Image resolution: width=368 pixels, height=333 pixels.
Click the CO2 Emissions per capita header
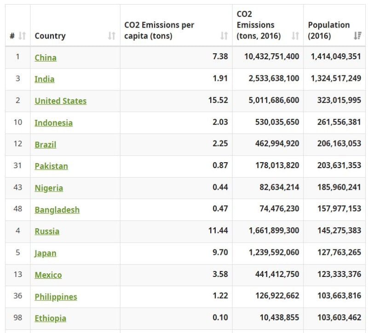(159, 30)
